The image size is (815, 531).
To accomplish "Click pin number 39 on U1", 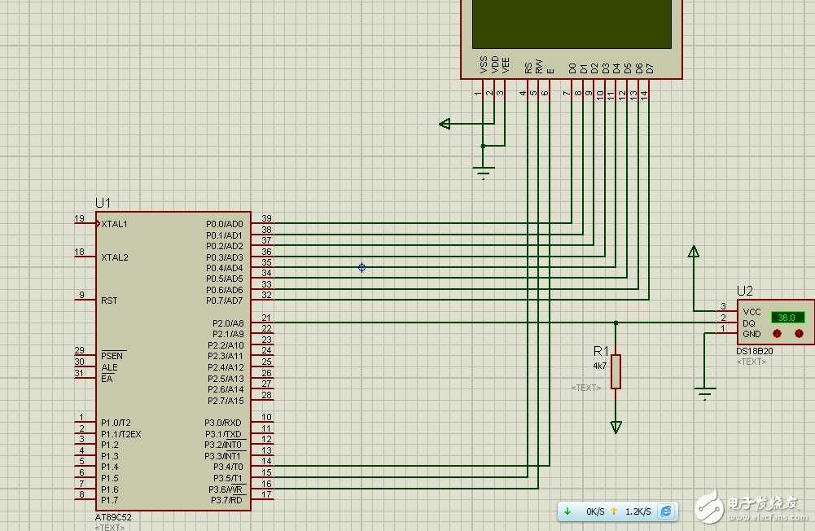I will (266, 218).
